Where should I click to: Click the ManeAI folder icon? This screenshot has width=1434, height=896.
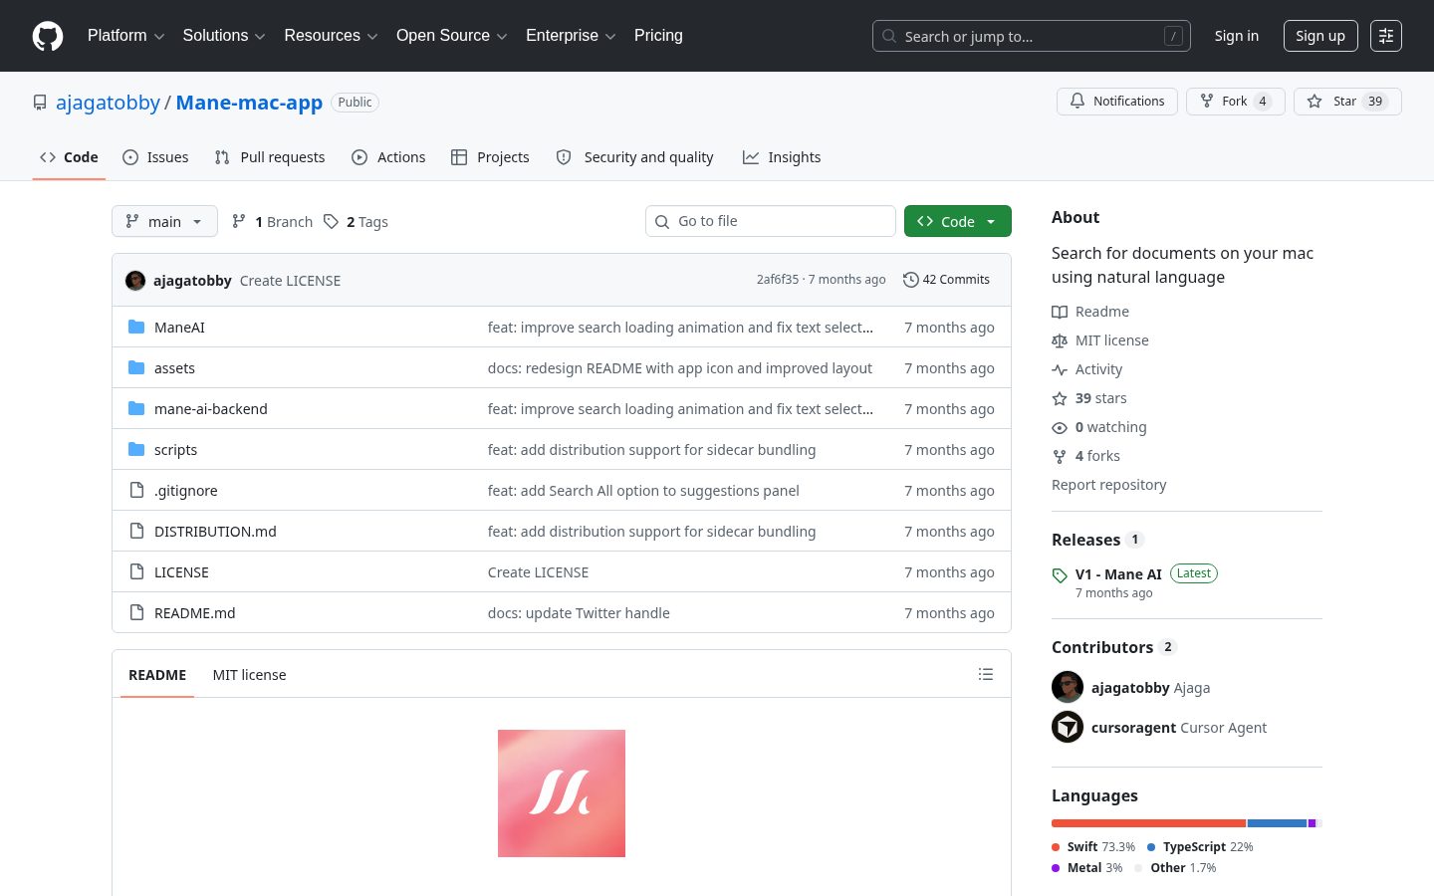[x=136, y=327]
